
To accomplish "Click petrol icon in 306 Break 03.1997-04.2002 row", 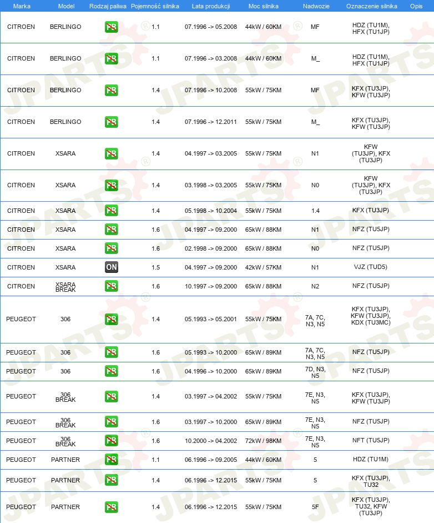I will tap(111, 397).
